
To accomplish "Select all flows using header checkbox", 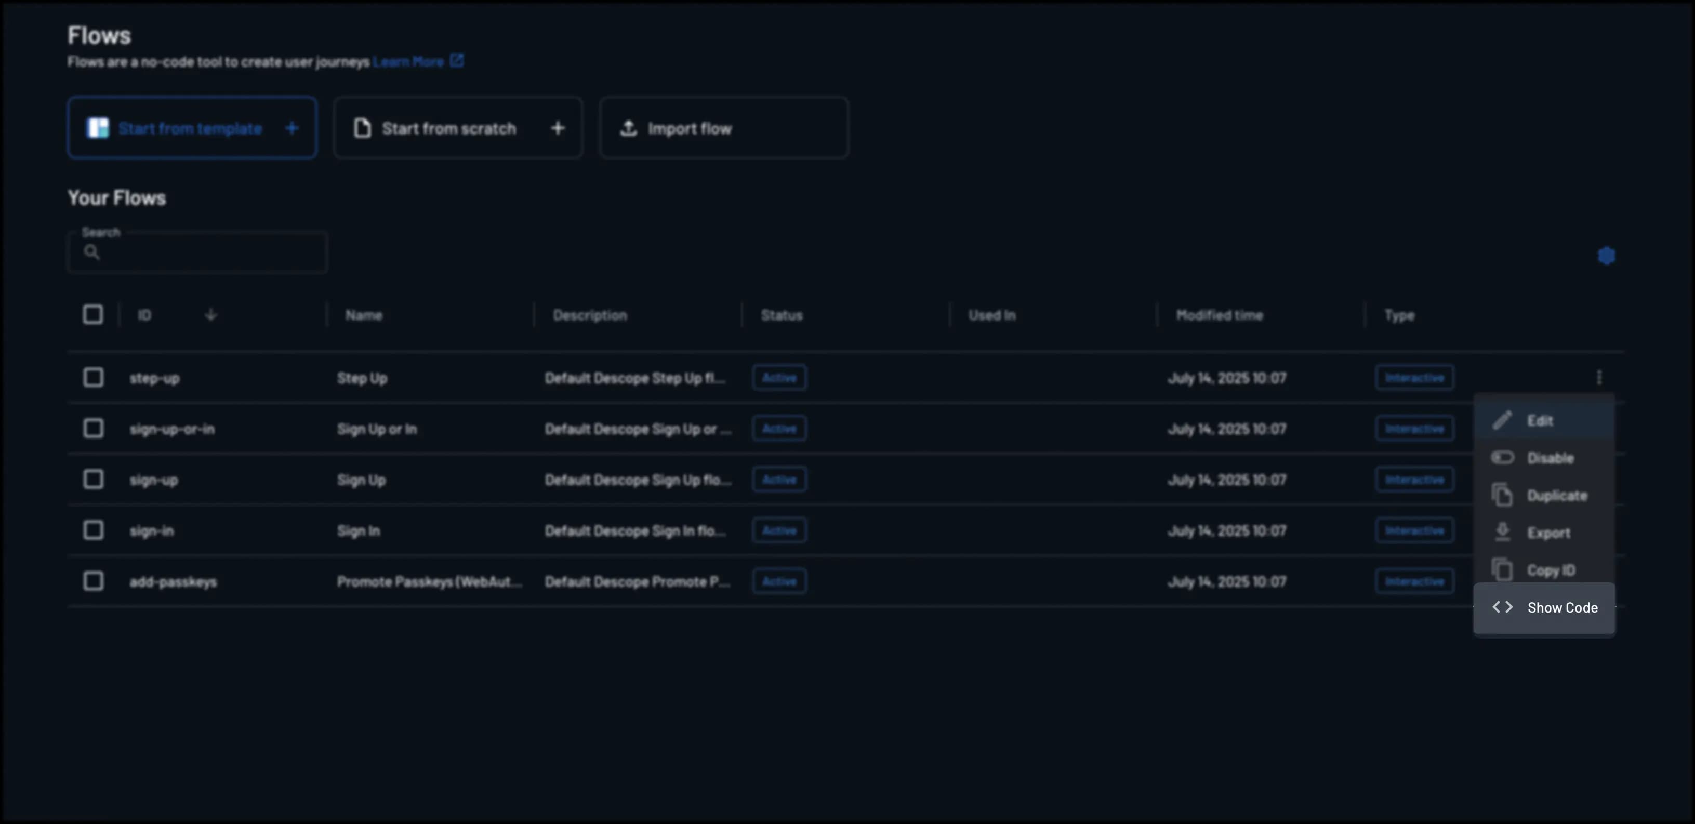I will coord(93,315).
